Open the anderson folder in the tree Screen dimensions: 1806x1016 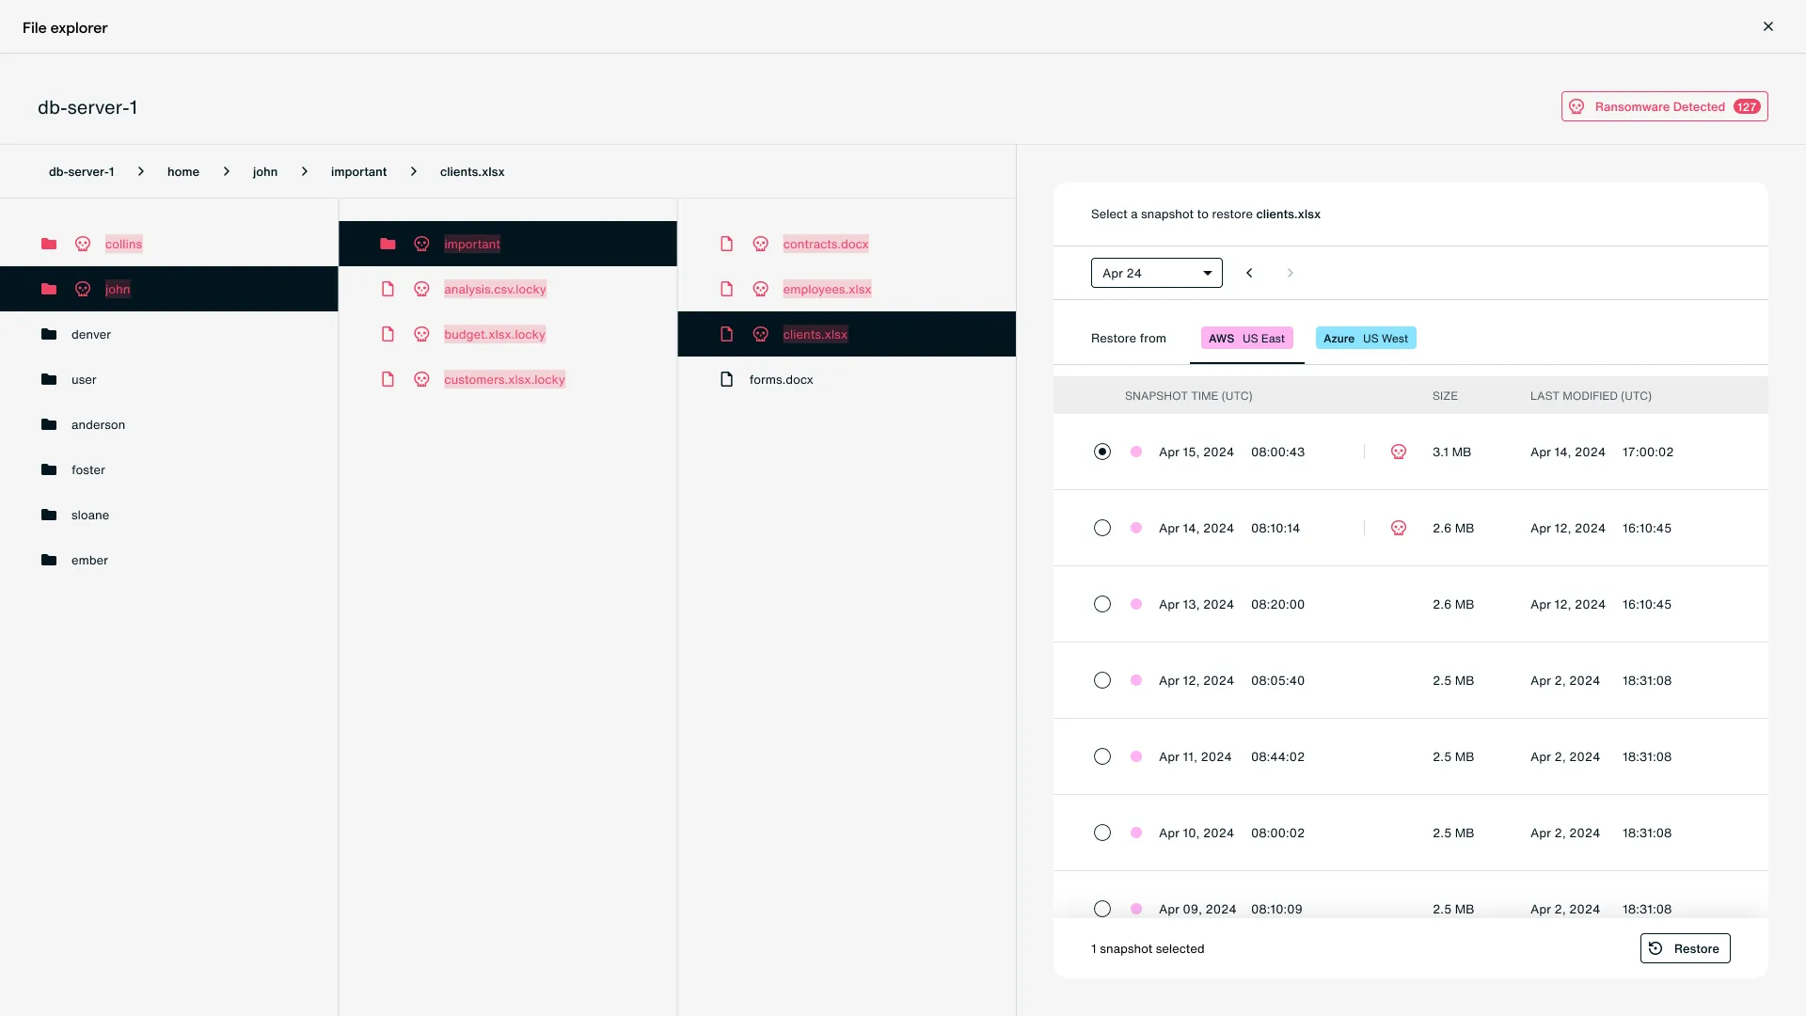pos(98,424)
